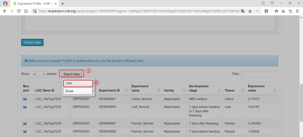
Task: Reload the page with the refresh icon
Action: pyautogui.click(x=19, y=11)
